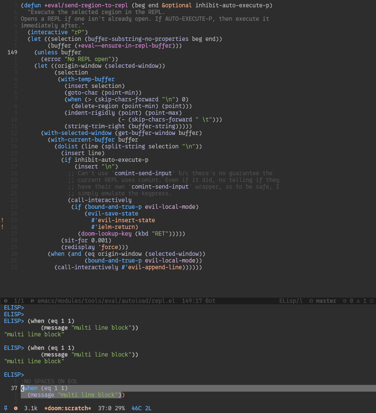The image size is (376, 413).
Task: Click on indent-rigidly call
Action: point(91,113)
